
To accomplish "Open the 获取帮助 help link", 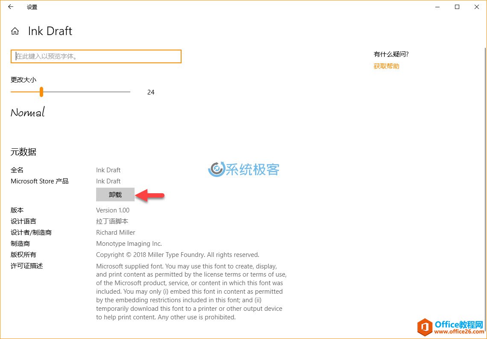I will (x=386, y=66).
